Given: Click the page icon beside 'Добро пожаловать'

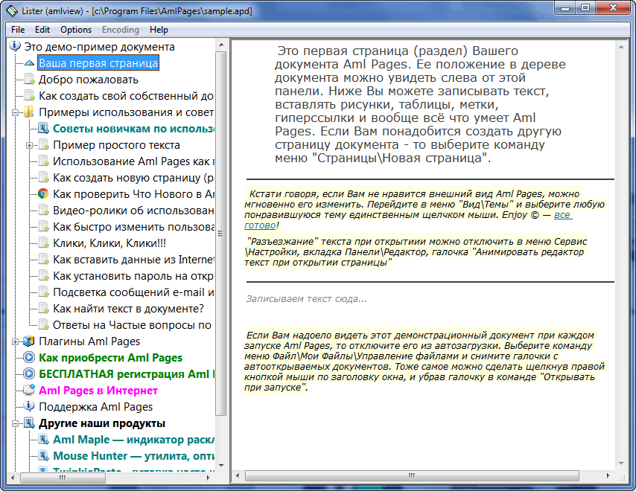Looking at the screenshot, I should coord(30,80).
